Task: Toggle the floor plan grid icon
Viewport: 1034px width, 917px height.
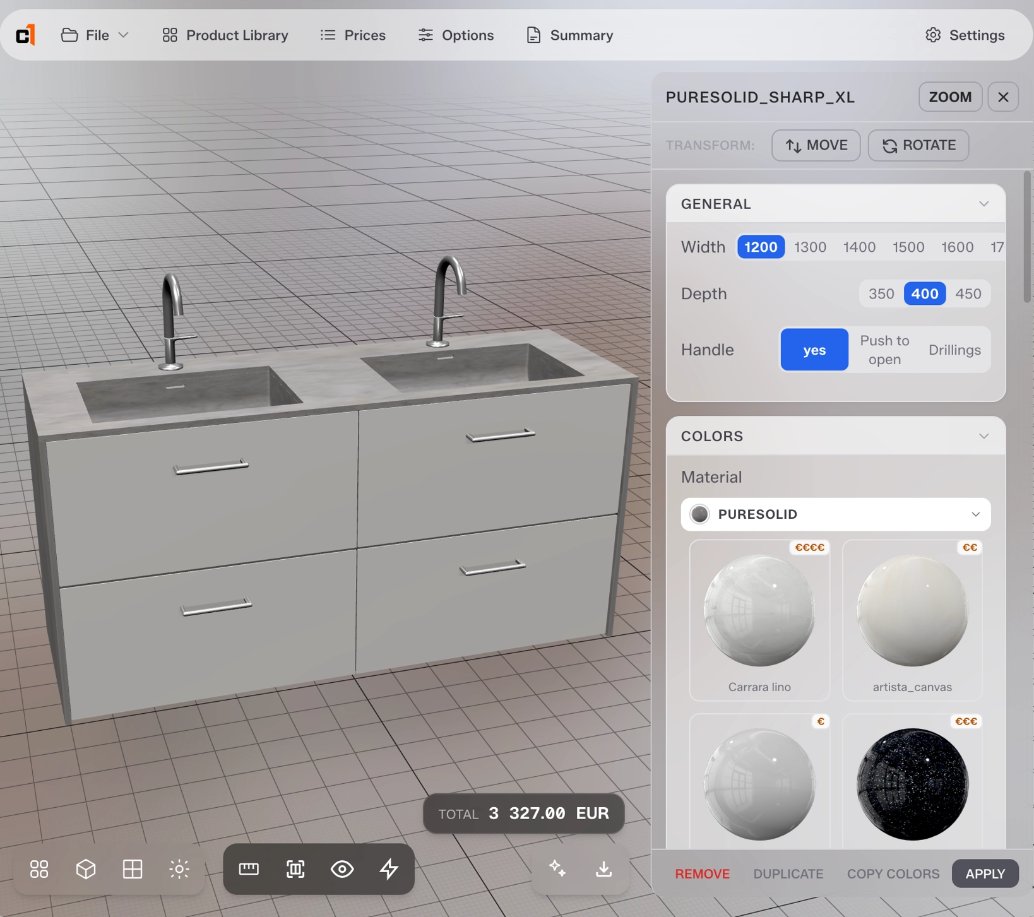Action: [x=133, y=869]
